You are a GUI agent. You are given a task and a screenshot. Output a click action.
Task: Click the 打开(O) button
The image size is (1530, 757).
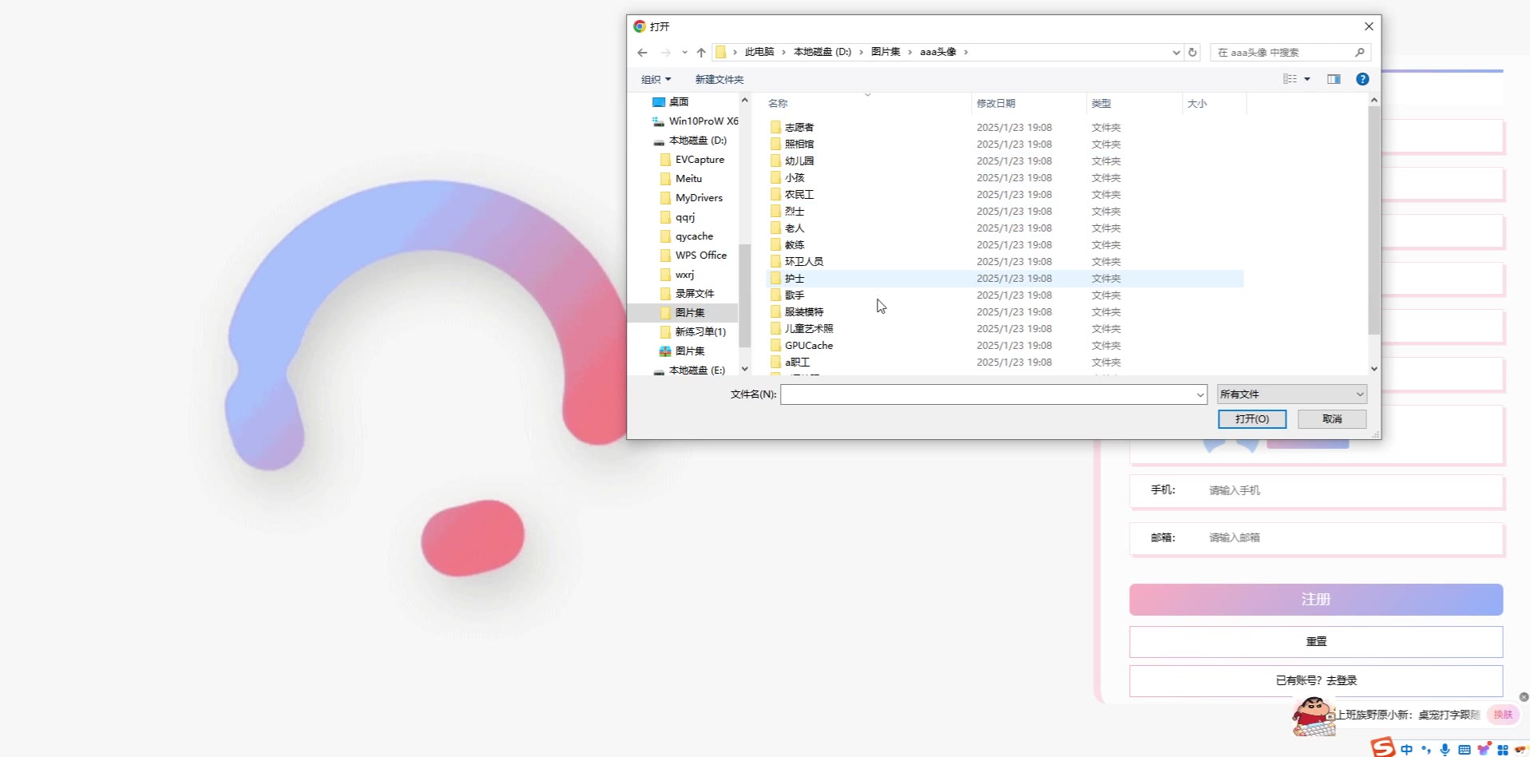(1251, 419)
